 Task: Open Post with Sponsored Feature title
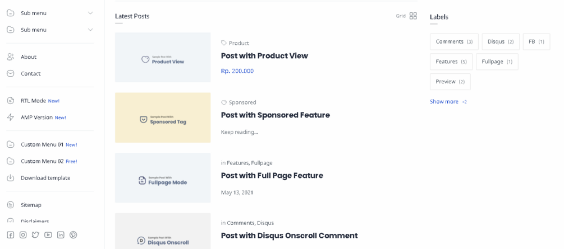coord(275,115)
